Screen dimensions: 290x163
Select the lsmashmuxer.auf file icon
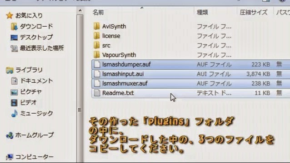pyautogui.click(x=97, y=83)
